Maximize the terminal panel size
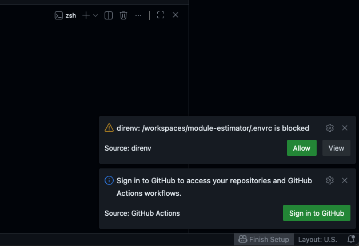This screenshot has height=246, width=359. click(161, 15)
